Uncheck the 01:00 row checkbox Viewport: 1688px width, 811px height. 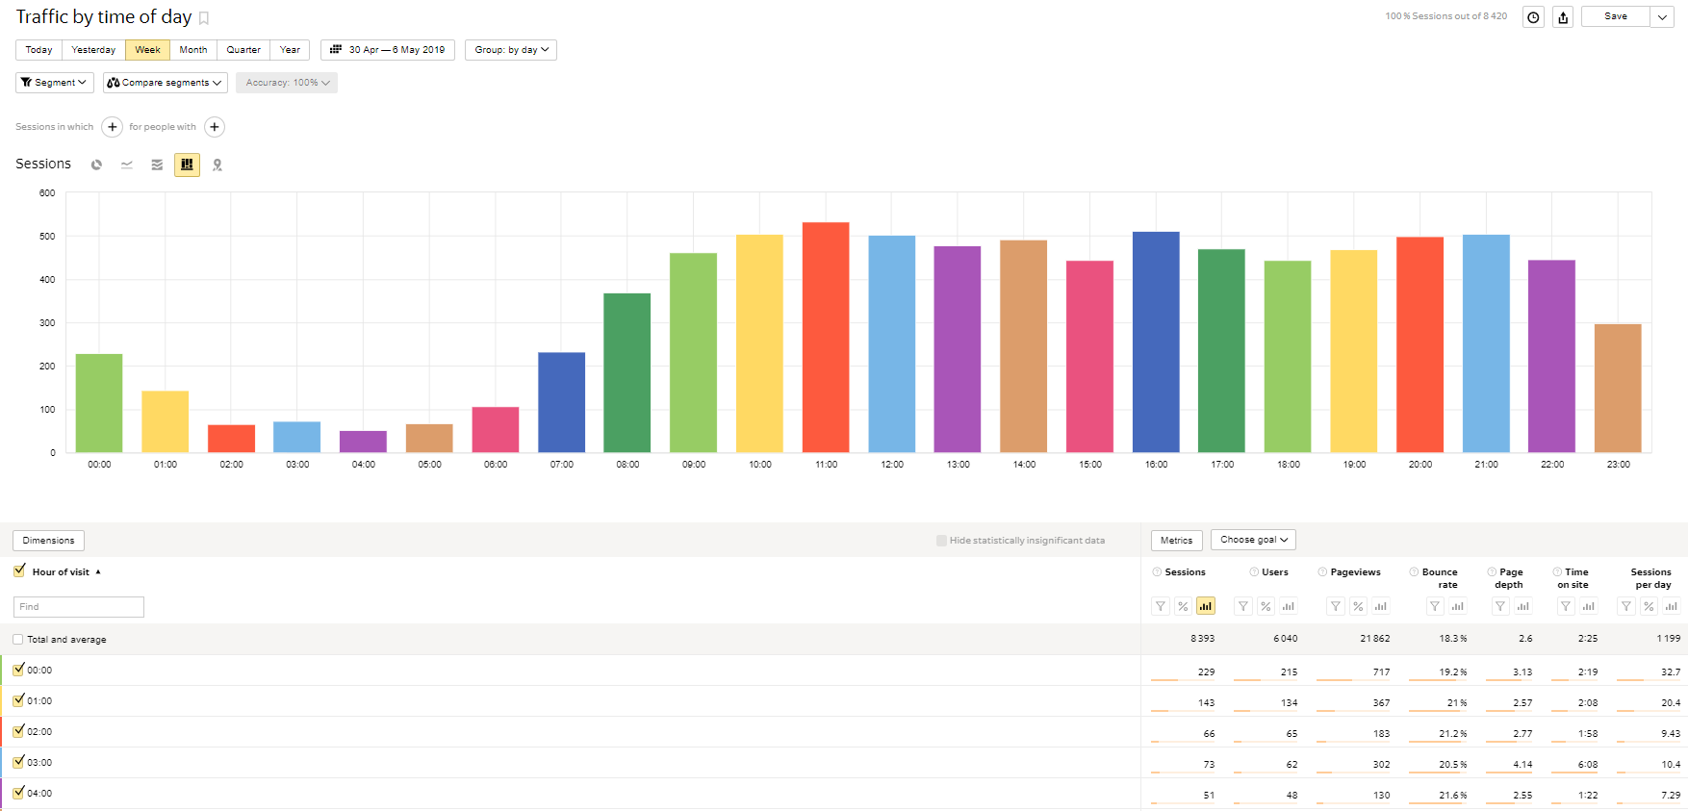coord(18,700)
